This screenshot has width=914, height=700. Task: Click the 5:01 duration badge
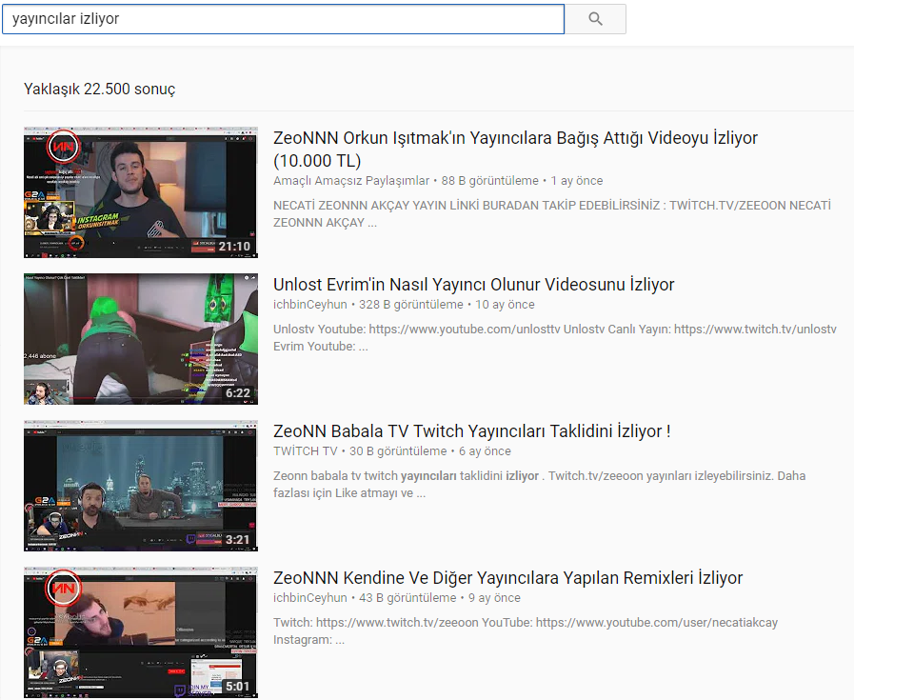(238, 688)
